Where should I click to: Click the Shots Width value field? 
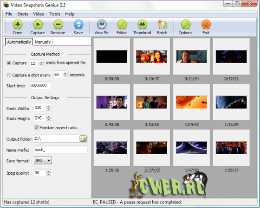(40, 108)
